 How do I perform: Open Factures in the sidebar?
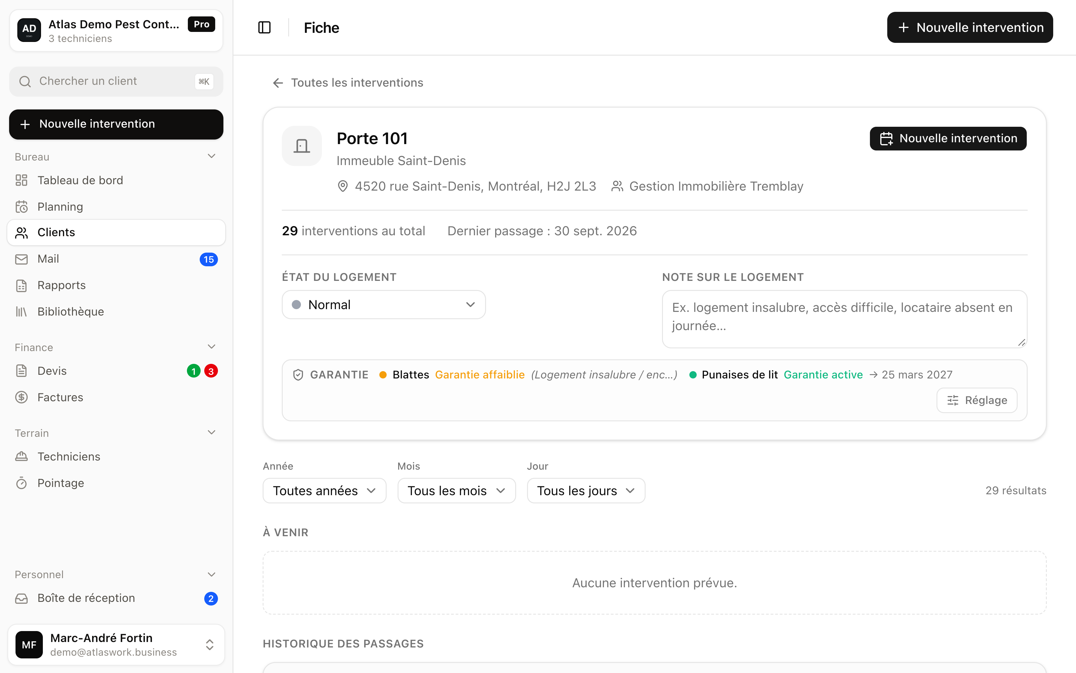click(x=116, y=397)
